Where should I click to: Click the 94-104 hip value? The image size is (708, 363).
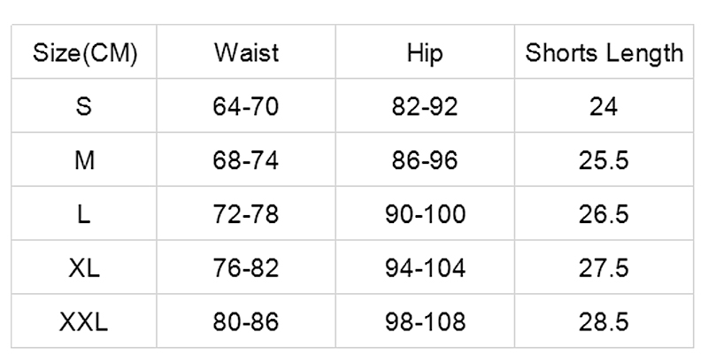tap(424, 269)
